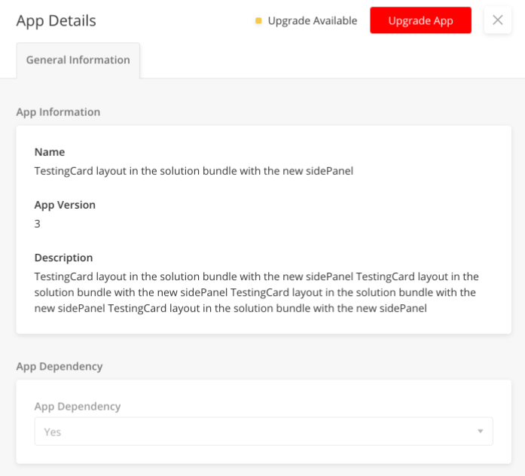This screenshot has height=476, width=525.
Task: Click the App Information card background
Action: click(x=264, y=230)
